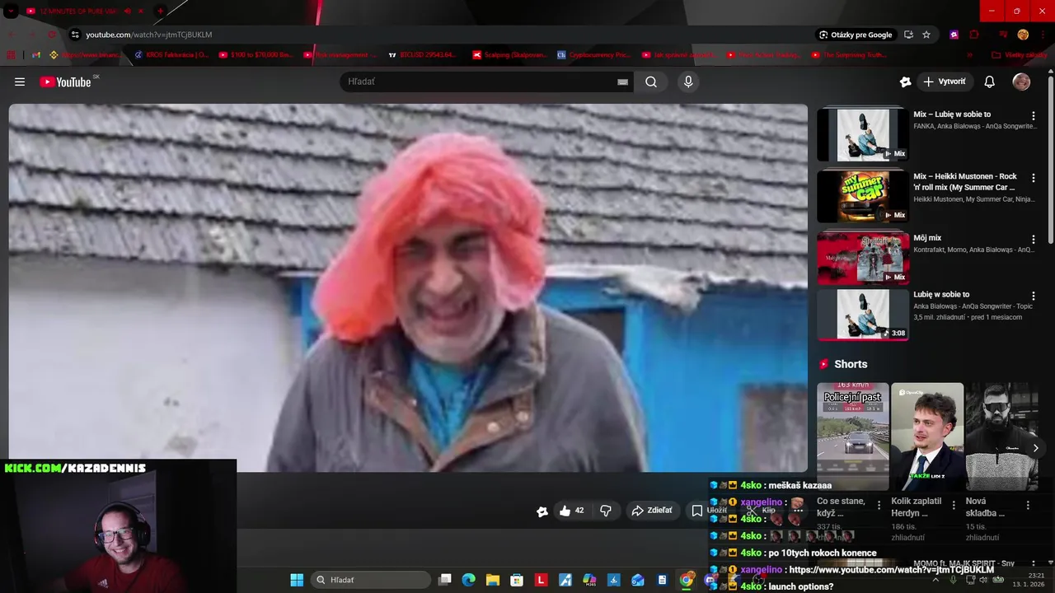
Task: Open browser extensions puzzle icon
Action: click(x=974, y=35)
